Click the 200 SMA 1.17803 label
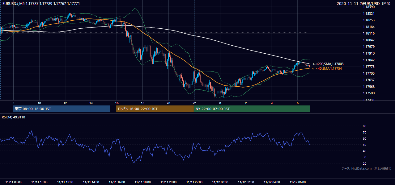 click(x=328, y=64)
